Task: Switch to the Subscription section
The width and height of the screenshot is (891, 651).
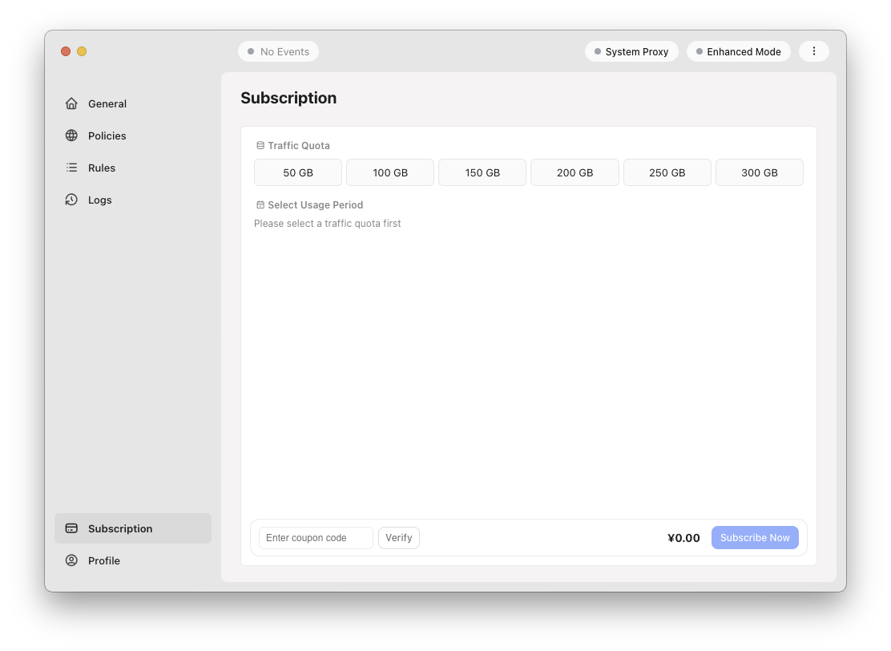Action: (120, 528)
